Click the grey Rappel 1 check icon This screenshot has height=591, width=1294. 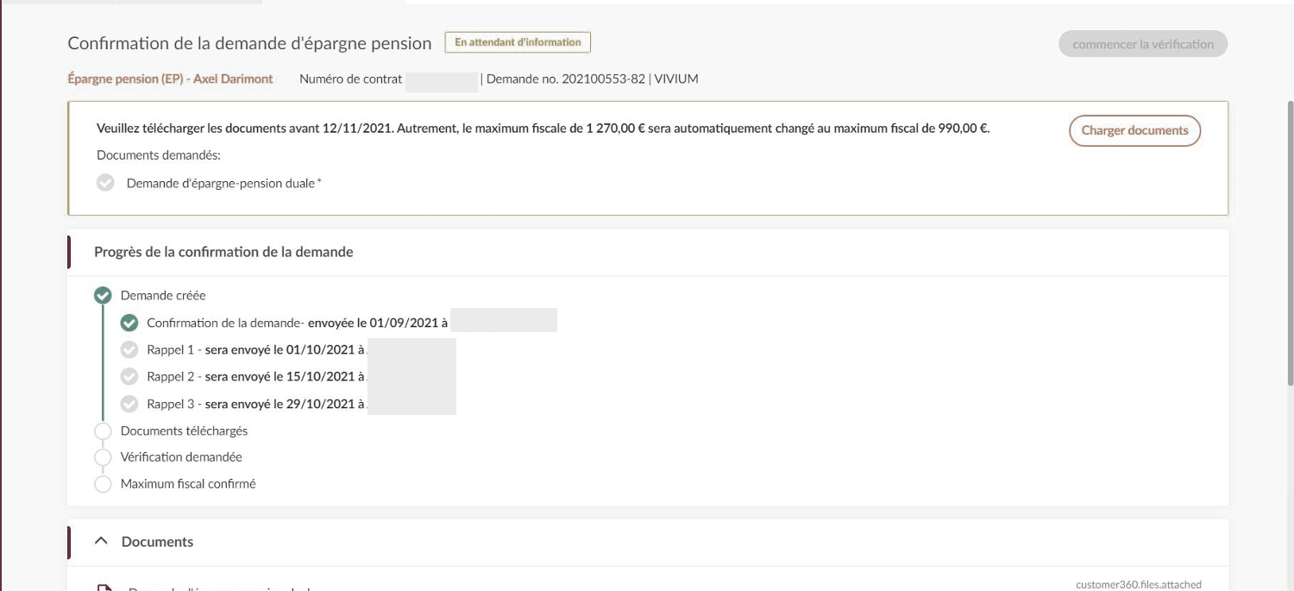(129, 349)
